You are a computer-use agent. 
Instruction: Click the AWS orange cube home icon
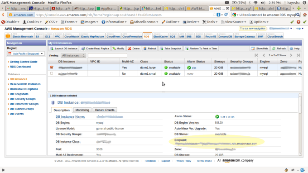(x=8, y=36)
